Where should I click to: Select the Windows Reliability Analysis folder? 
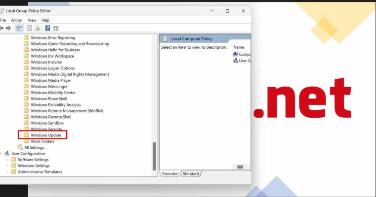point(56,105)
